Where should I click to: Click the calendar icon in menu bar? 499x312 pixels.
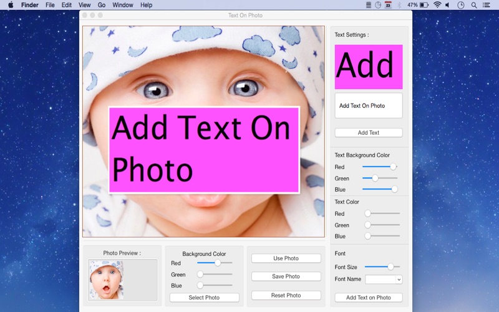(387, 5)
